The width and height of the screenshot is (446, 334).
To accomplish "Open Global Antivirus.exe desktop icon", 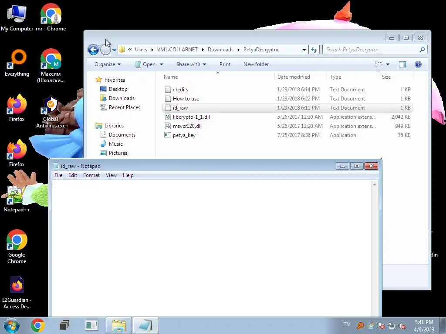I will coord(51,112).
